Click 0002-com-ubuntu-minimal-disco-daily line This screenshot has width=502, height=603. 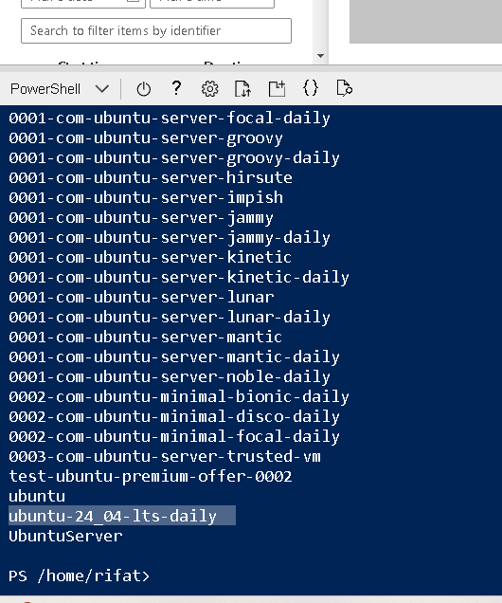[174, 416]
